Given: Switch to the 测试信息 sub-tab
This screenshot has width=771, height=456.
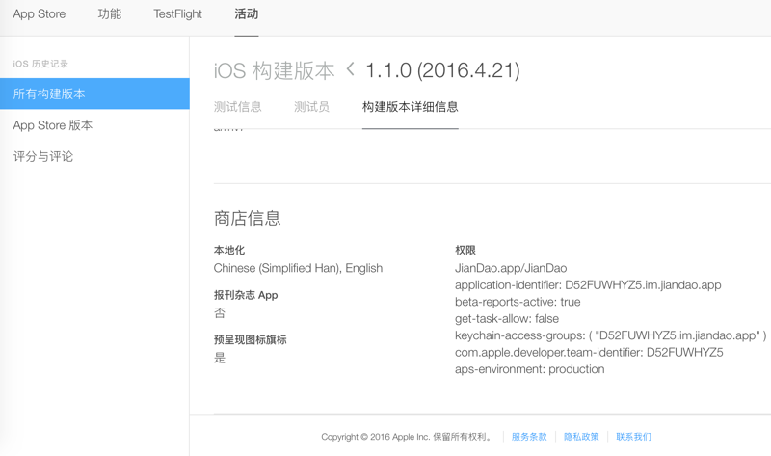Looking at the screenshot, I should (237, 107).
